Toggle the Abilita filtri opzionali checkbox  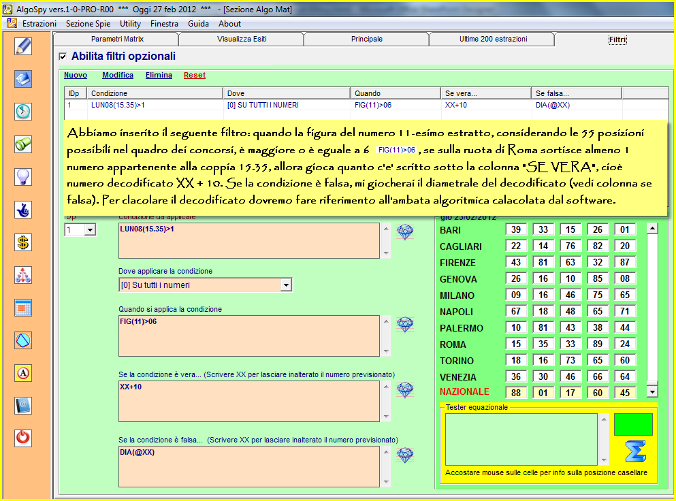[63, 56]
